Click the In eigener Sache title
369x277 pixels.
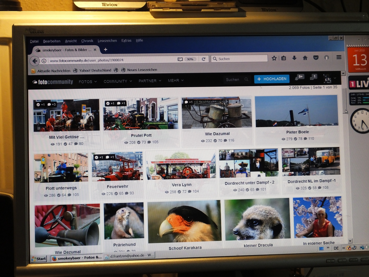click(319, 243)
